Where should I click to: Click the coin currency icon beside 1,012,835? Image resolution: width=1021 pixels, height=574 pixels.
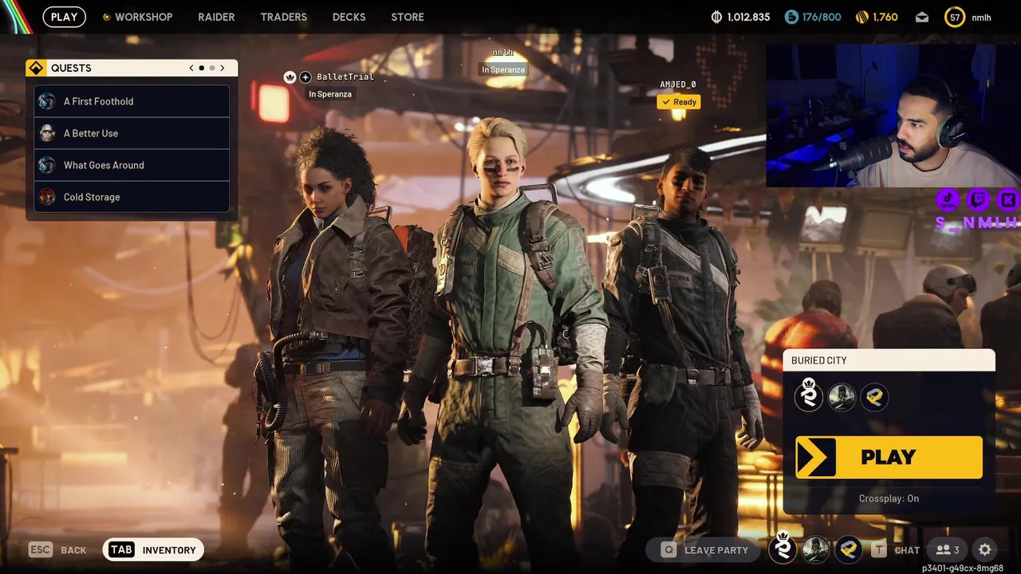pyautogui.click(x=716, y=17)
